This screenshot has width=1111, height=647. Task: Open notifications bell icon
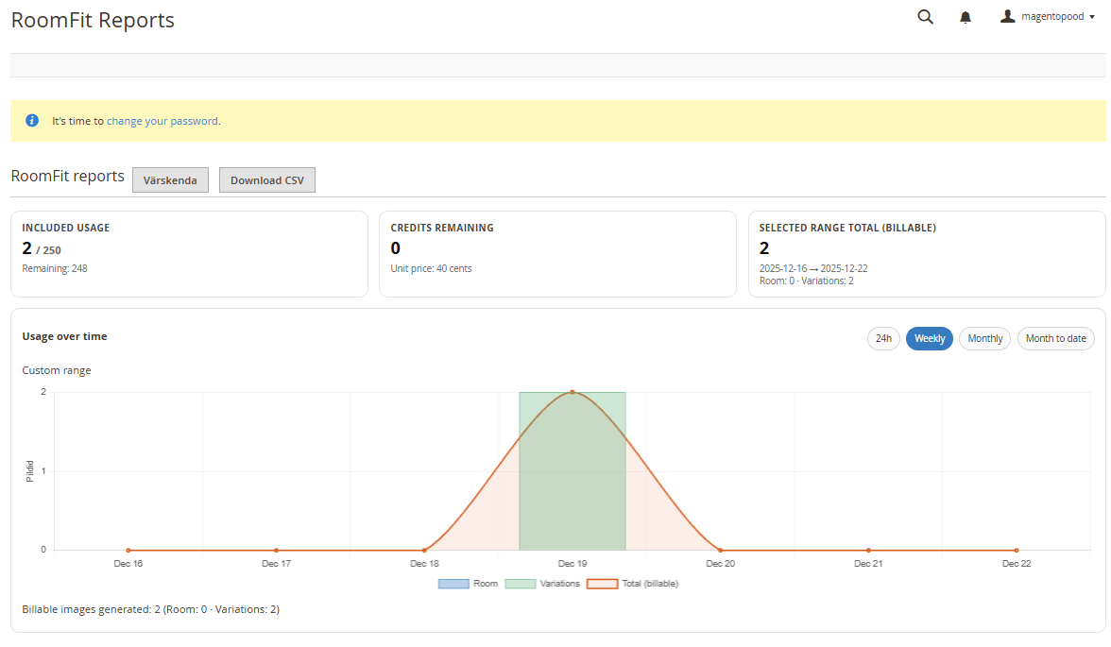(966, 18)
